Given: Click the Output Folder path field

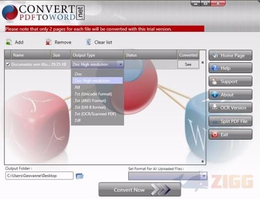Looking at the screenshot, I should pos(39,176).
